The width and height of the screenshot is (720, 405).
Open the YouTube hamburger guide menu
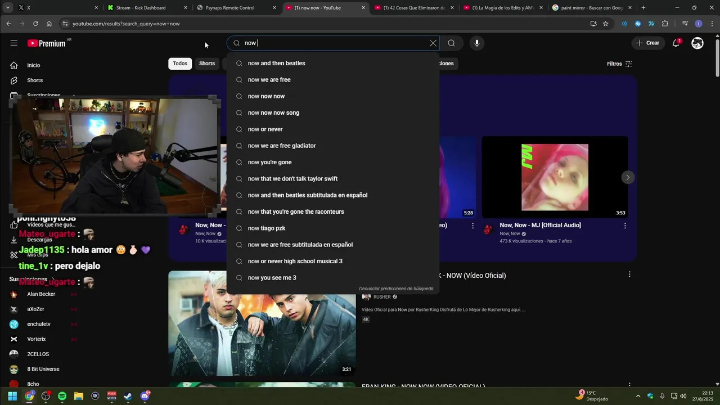13,43
